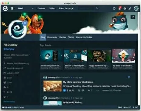Screen dimensions: 141x111
Task: Switch to the Replies tab
Action: (x=63, y=37)
